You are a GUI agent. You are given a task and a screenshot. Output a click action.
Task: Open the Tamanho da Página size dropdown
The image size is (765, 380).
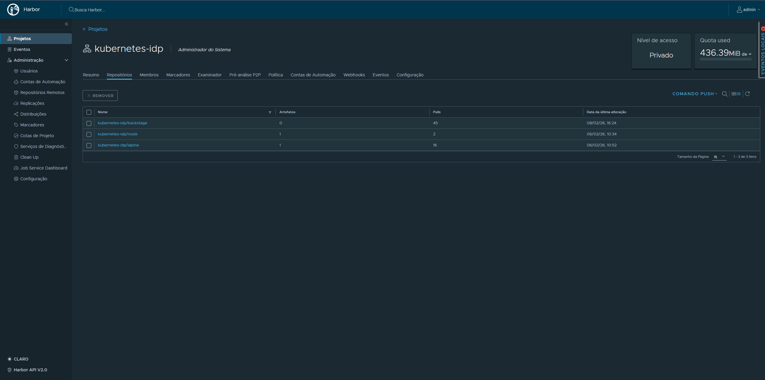click(x=719, y=157)
